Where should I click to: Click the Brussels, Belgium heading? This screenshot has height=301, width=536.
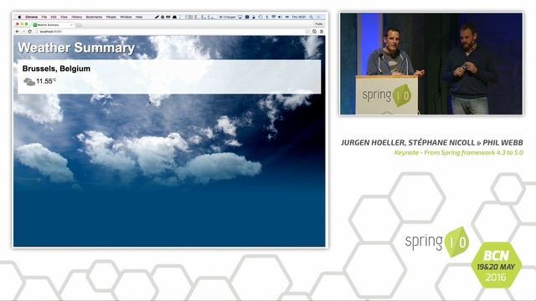pos(56,69)
